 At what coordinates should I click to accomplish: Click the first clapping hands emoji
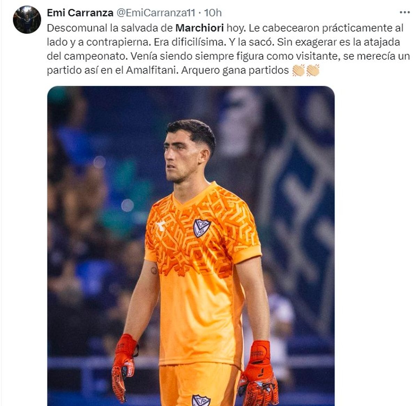point(299,71)
